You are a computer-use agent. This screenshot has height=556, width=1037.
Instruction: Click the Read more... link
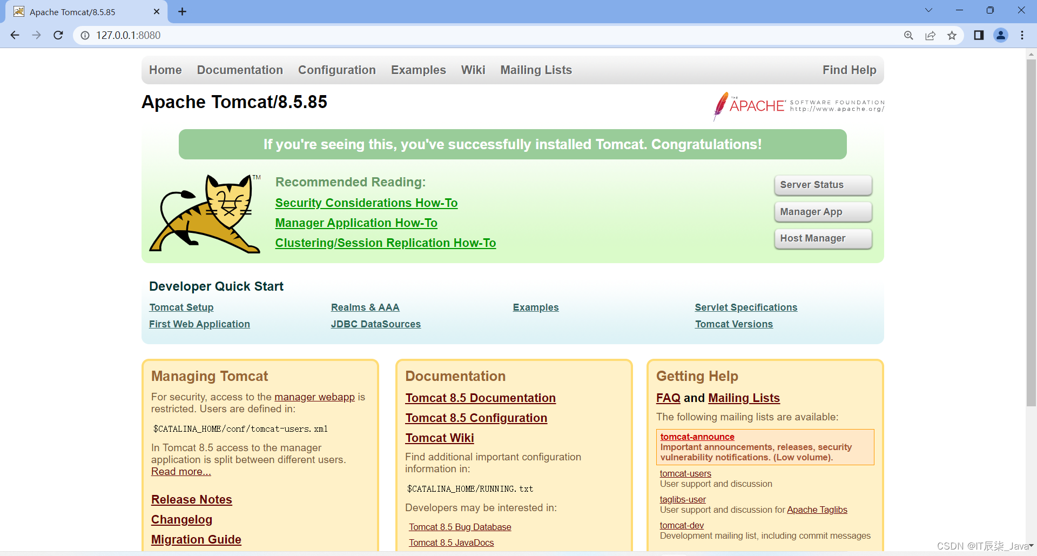[x=181, y=472]
